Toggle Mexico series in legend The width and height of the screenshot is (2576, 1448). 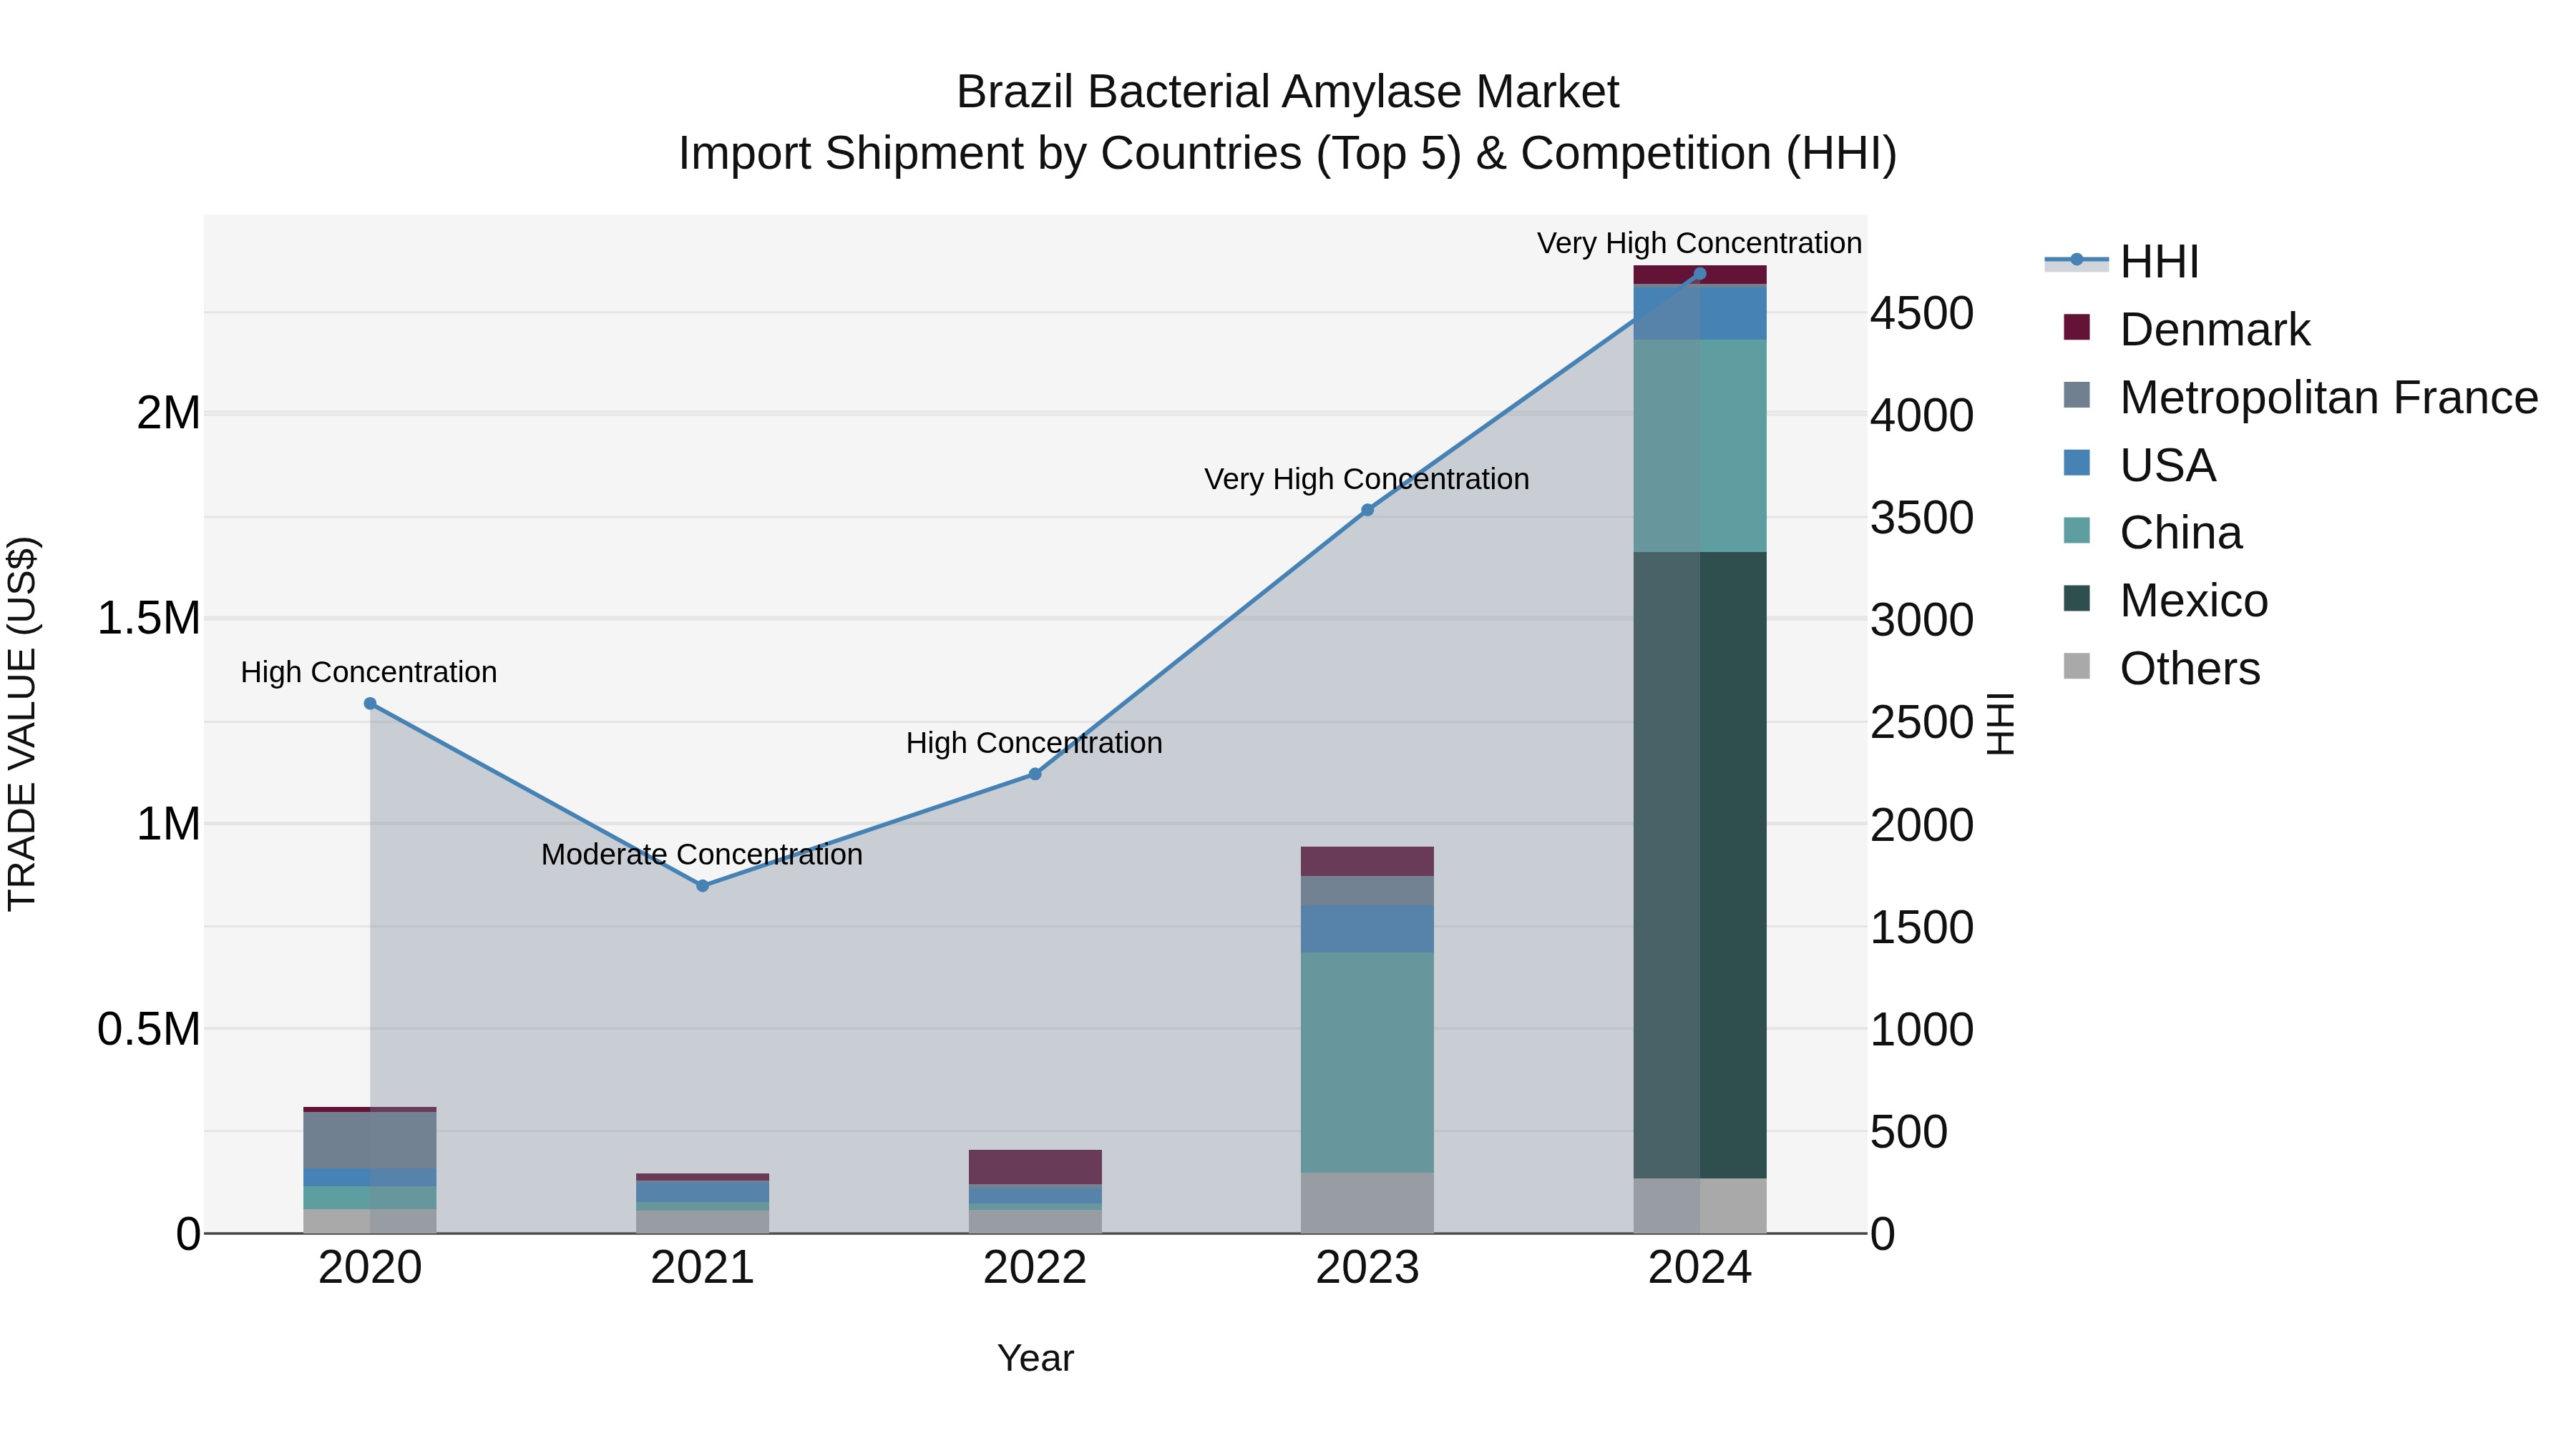(2166, 601)
